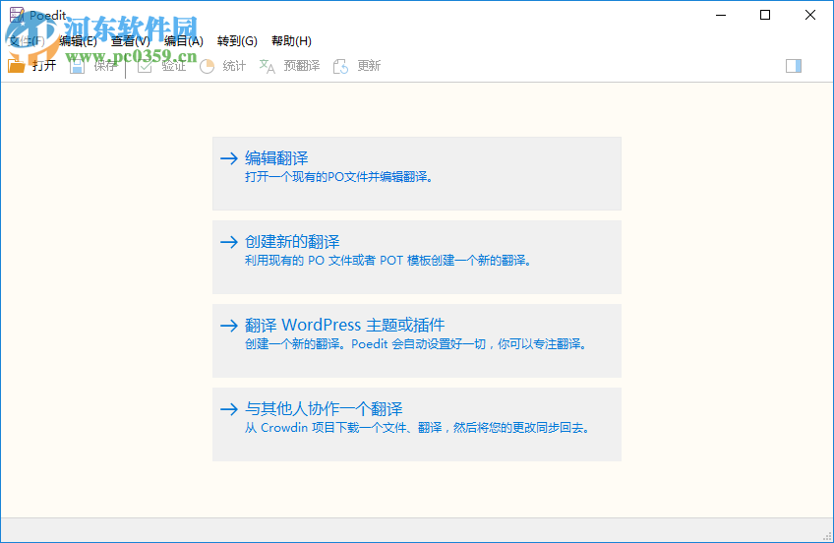The width and height of the screenshot is (834, 543).
Task: Click the Statistics pie chart icon
Action: [x=207, y=66]
